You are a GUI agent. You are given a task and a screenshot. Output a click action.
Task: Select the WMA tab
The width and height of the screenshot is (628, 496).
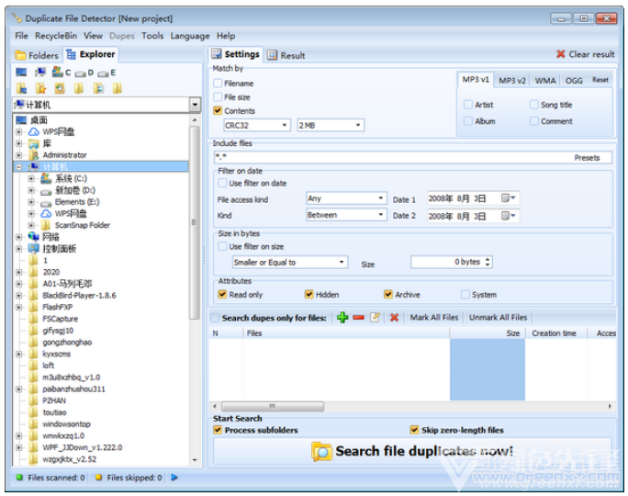pyautogui.click(x=545, y=81)
